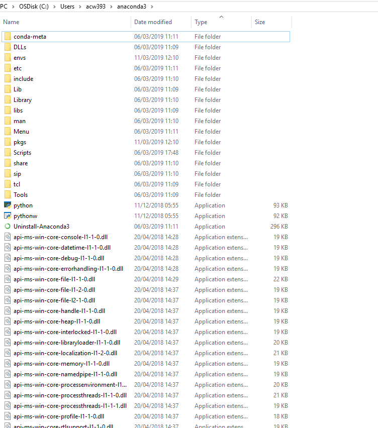The image size is (378, 428).
Task: Click the 22 KB size cell
Action: point(280,279)
